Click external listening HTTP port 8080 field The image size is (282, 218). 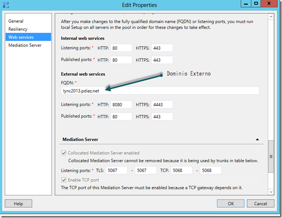[121, 104]
